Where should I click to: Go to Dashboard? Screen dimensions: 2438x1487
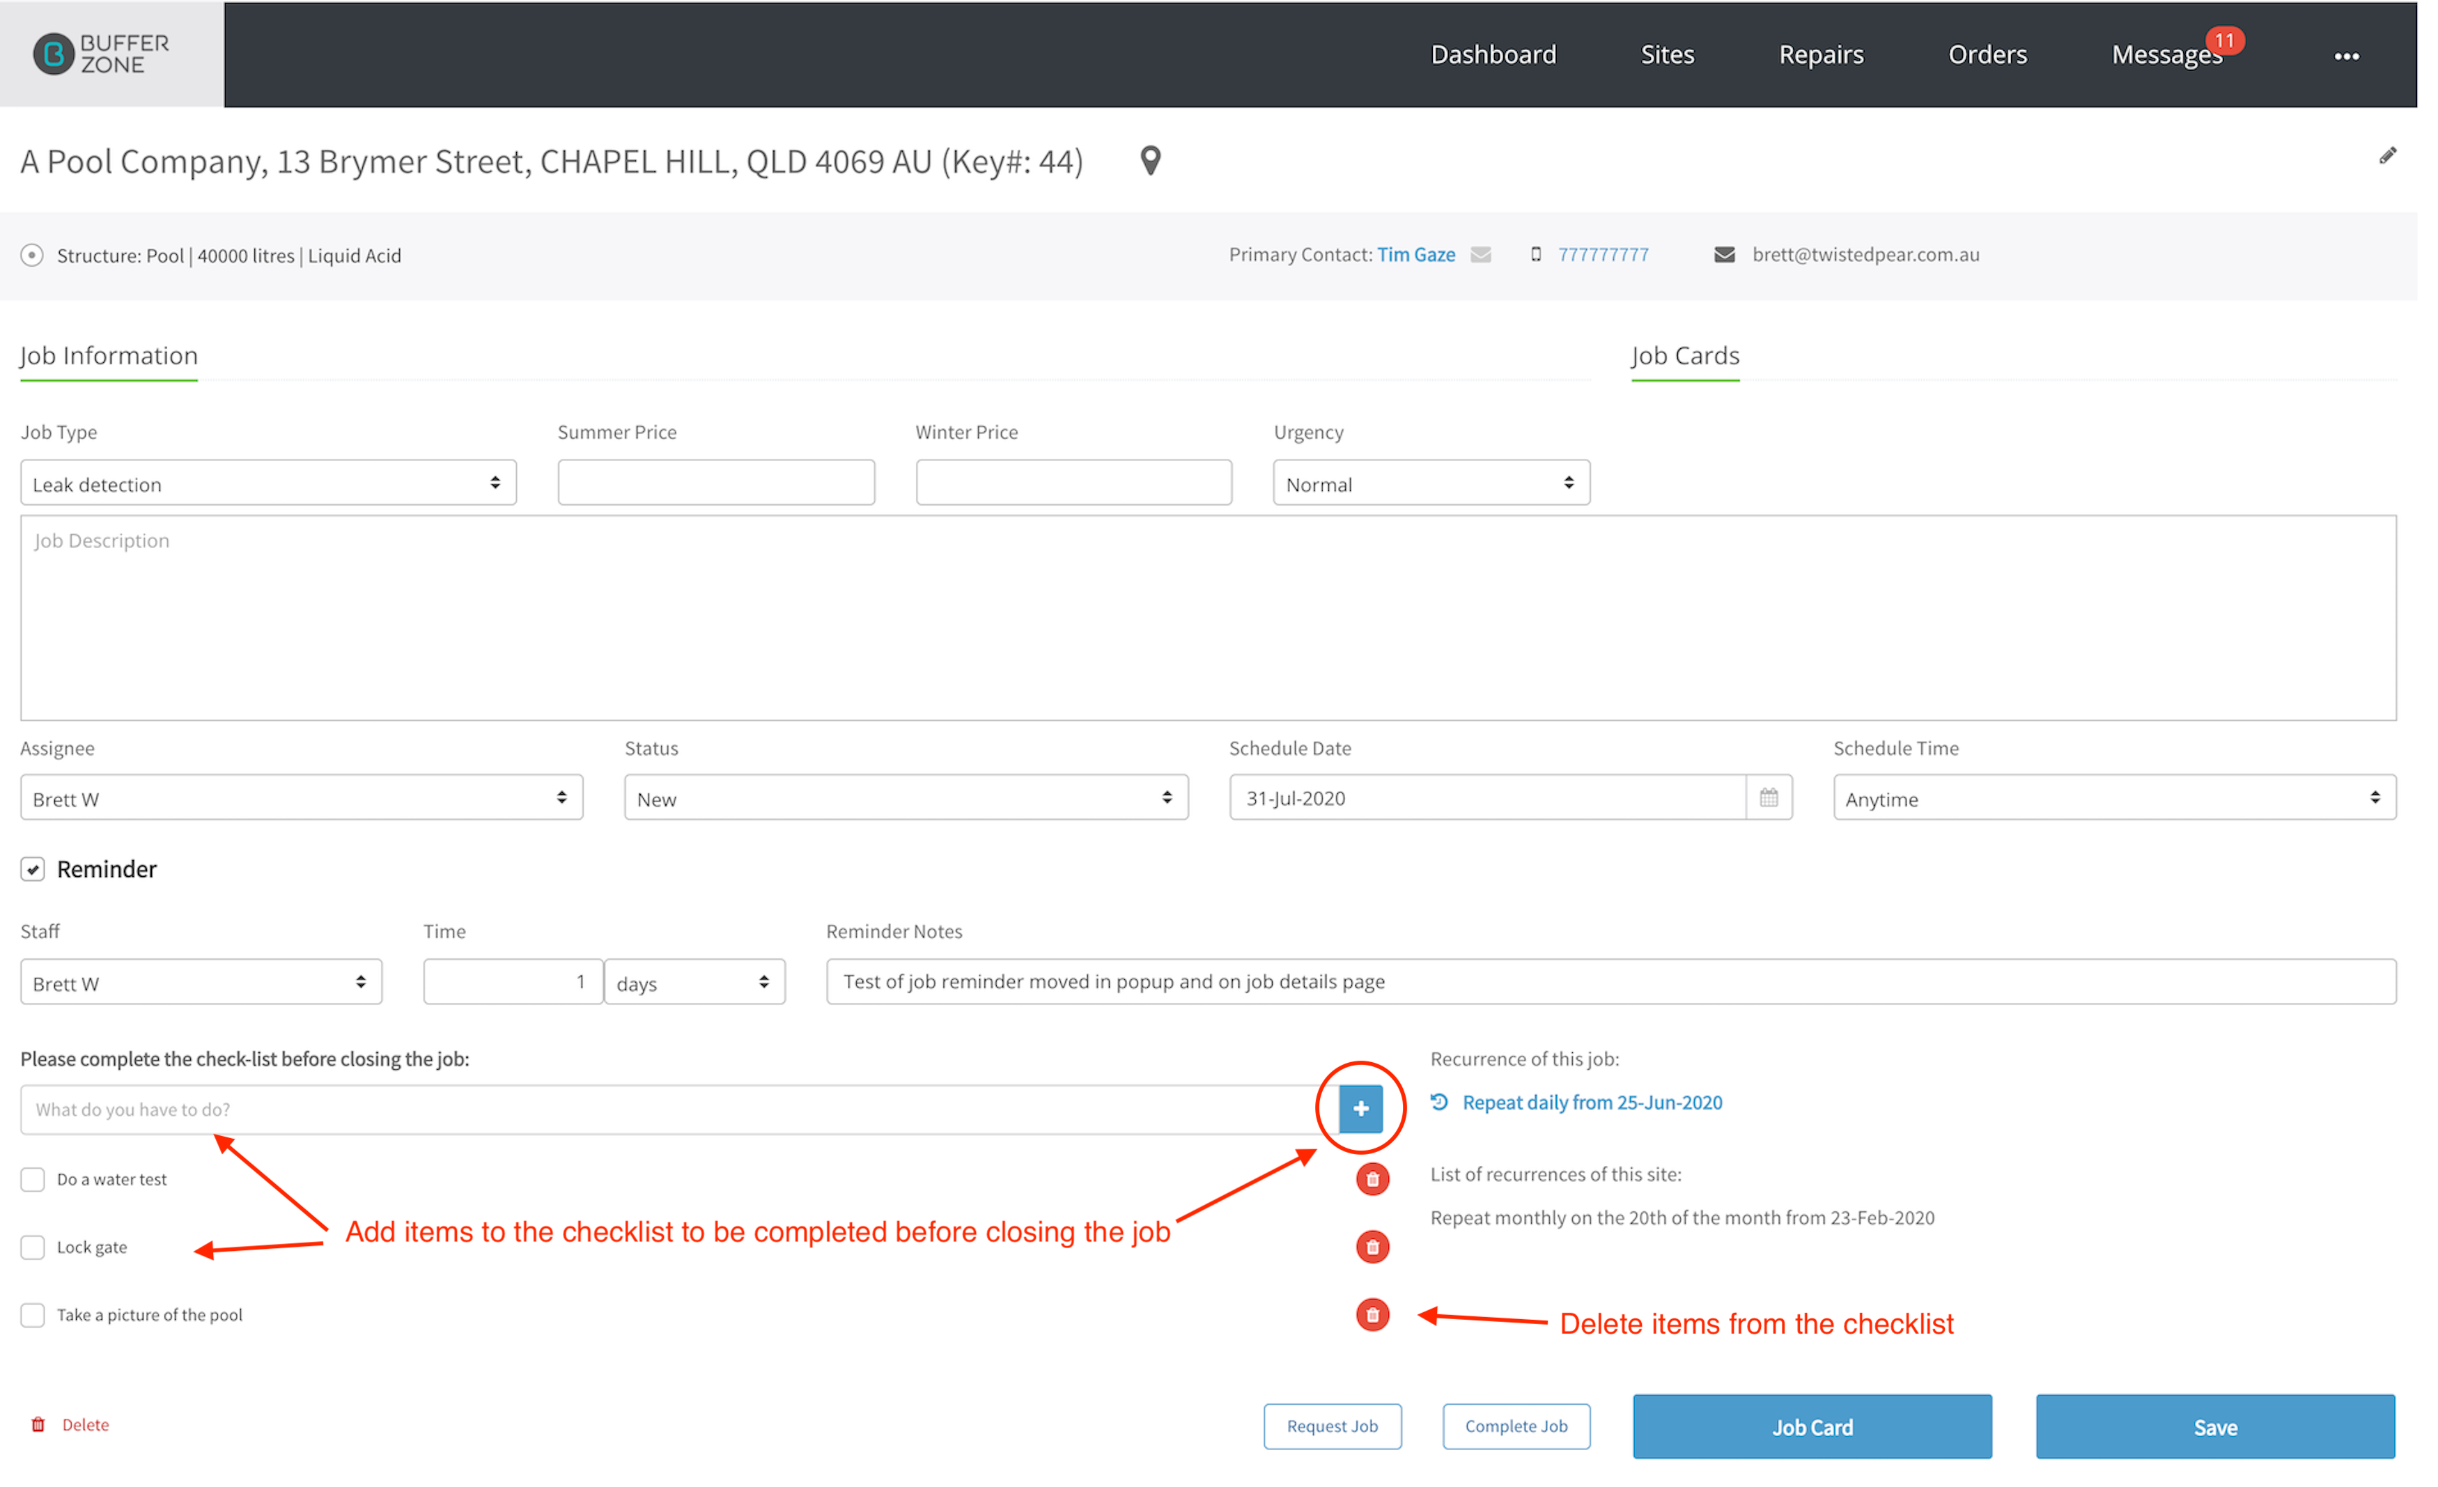pyautogui.click(x=1493, y=54)
